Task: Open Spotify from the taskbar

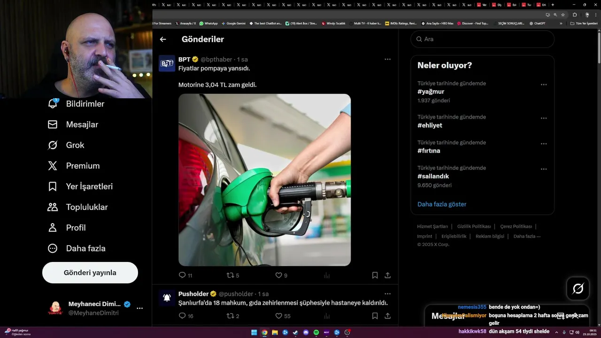Action: coord(316,332)
